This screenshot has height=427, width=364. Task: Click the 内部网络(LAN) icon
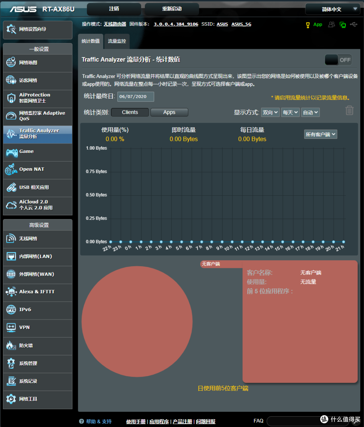tap(11, 256)
